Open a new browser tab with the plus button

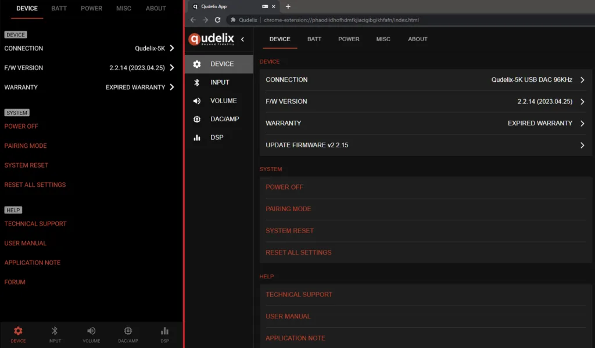pyautogui.click(x=288, y=6)
